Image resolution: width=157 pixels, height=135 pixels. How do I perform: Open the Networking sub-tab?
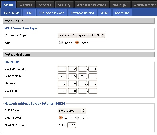(122, 13)
